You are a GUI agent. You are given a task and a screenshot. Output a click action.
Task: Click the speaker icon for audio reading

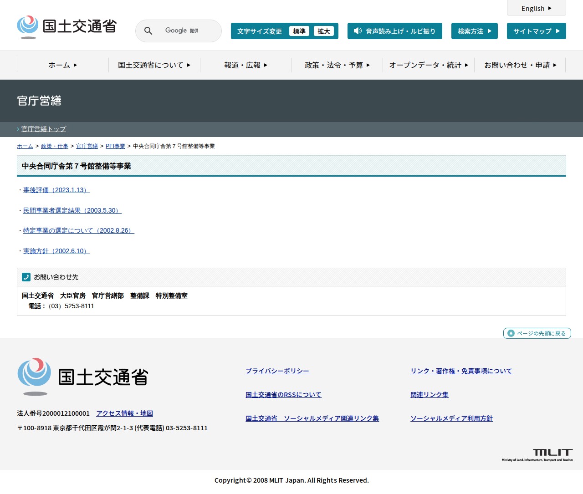(x=358, y=31)
